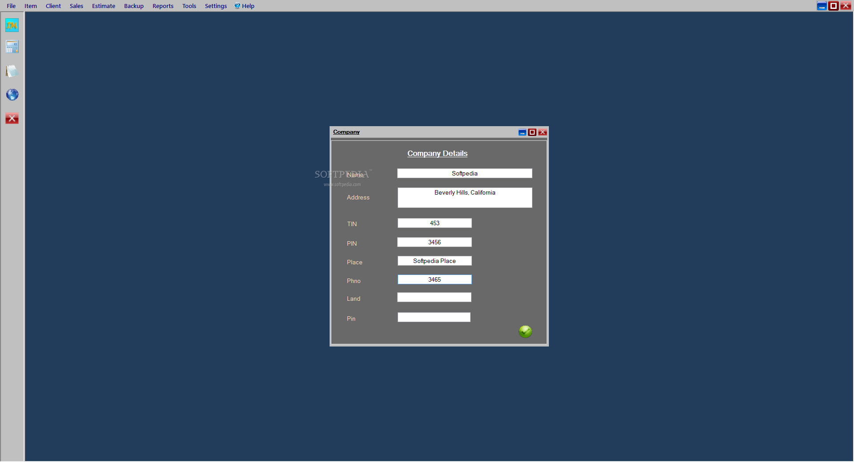This screenshot has width=854, height=462.
Task: Click the Land label
Action: point(354,299)
